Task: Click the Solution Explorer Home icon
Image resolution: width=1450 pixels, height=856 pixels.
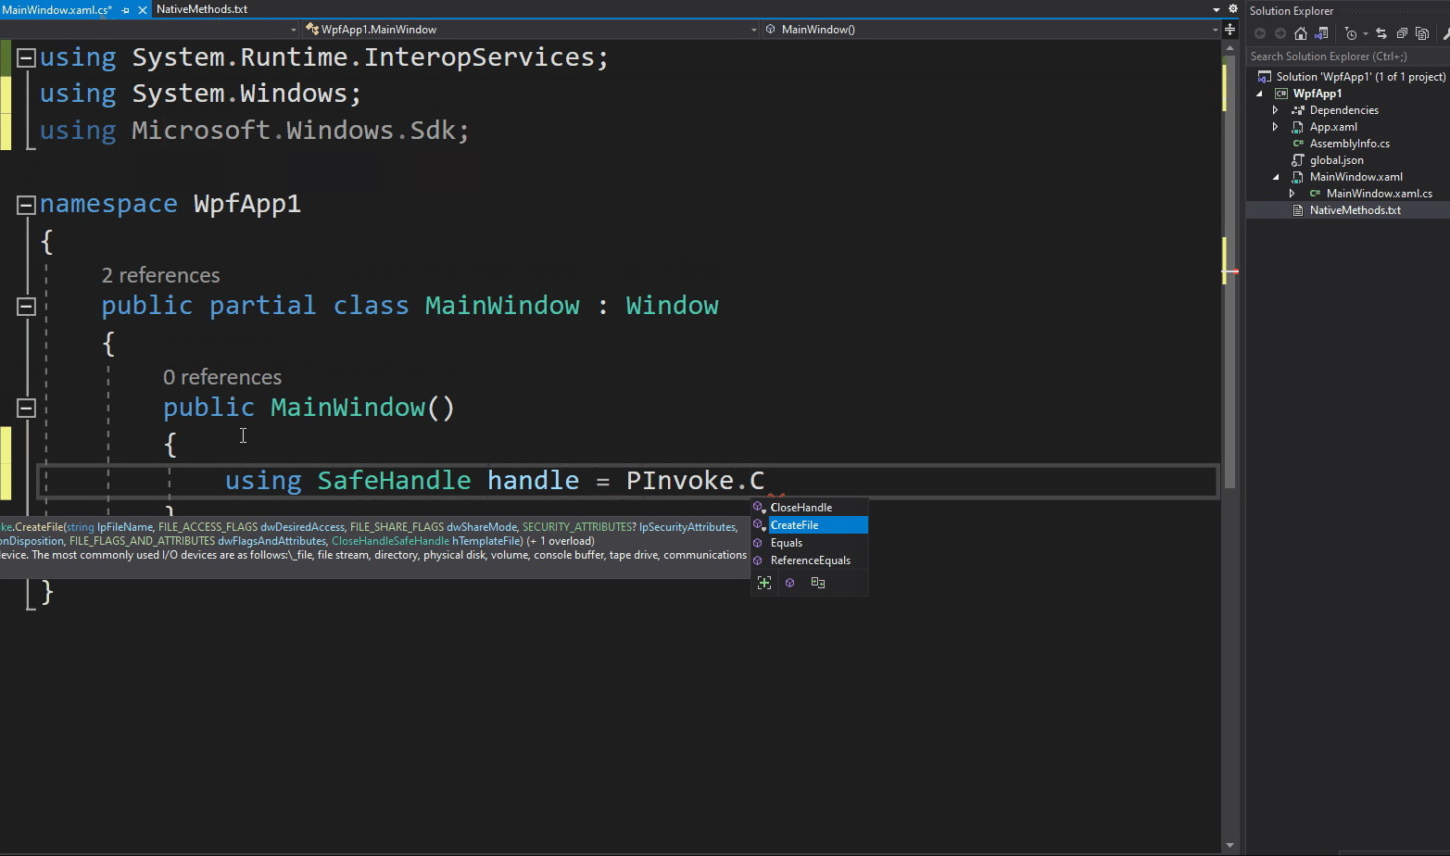Action: [1301, 33]
